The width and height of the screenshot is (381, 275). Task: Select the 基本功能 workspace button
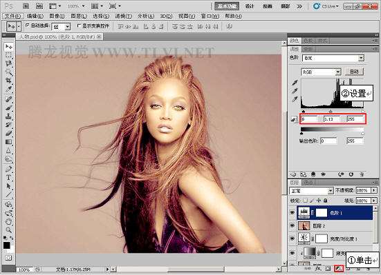tap(227, 6)
